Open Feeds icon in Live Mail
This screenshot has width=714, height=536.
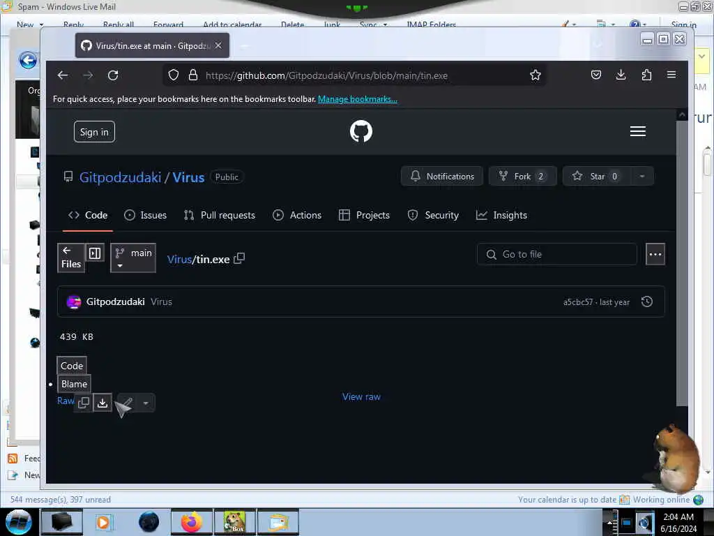pos(13,458)
